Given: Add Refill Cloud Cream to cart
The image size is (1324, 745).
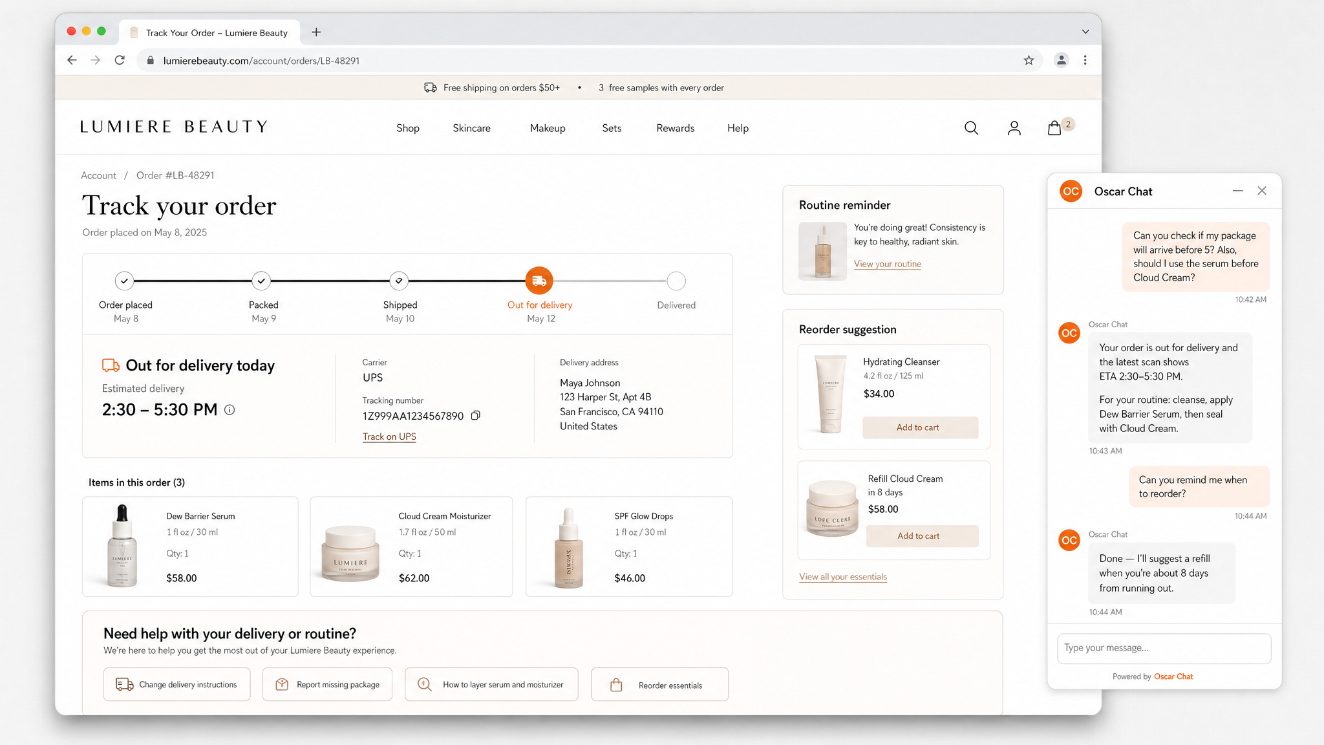Looking at the screenshot, I should pyautogui.click(x=922, y=536).
